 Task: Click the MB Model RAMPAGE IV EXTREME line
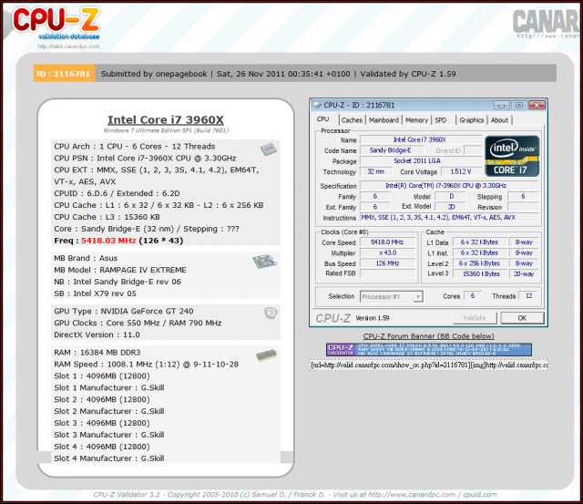tap(120, 270)
